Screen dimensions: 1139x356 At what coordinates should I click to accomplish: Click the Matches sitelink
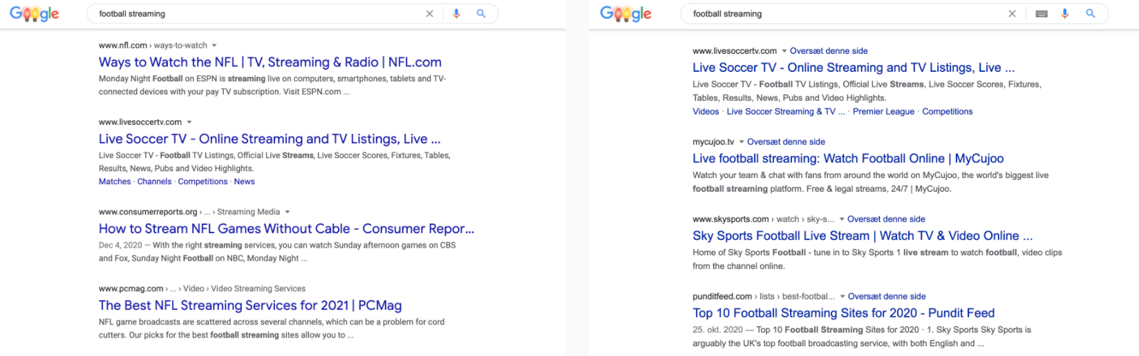click(115, 181)
